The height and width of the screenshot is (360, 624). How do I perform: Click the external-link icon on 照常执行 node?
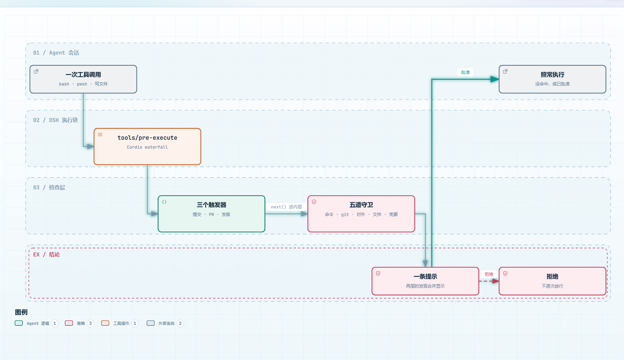click(x=505, y=71)
